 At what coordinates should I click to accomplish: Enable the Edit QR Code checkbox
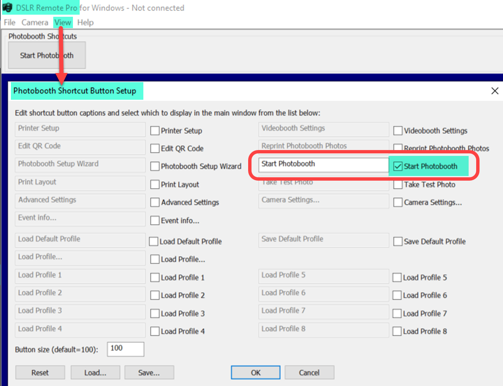coord(155,149)
